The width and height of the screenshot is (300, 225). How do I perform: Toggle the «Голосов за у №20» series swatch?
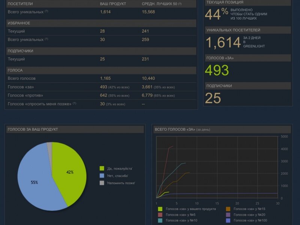pos(228,215)
